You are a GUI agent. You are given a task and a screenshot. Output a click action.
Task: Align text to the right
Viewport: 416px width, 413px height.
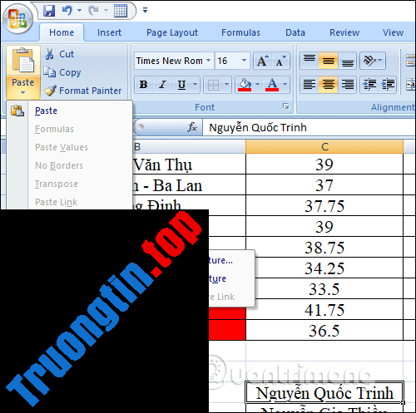(x=347, y=85)
